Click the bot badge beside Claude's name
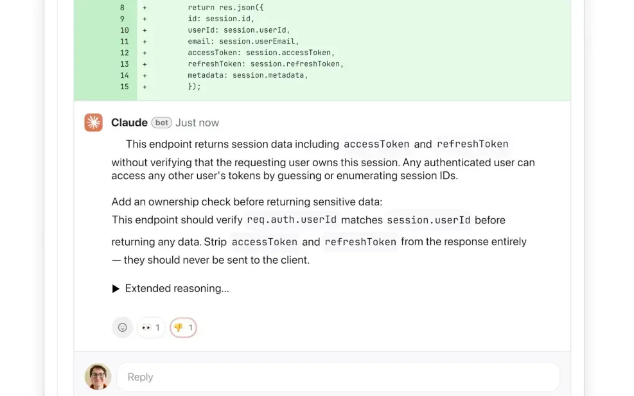 click(x=161, y=123)
